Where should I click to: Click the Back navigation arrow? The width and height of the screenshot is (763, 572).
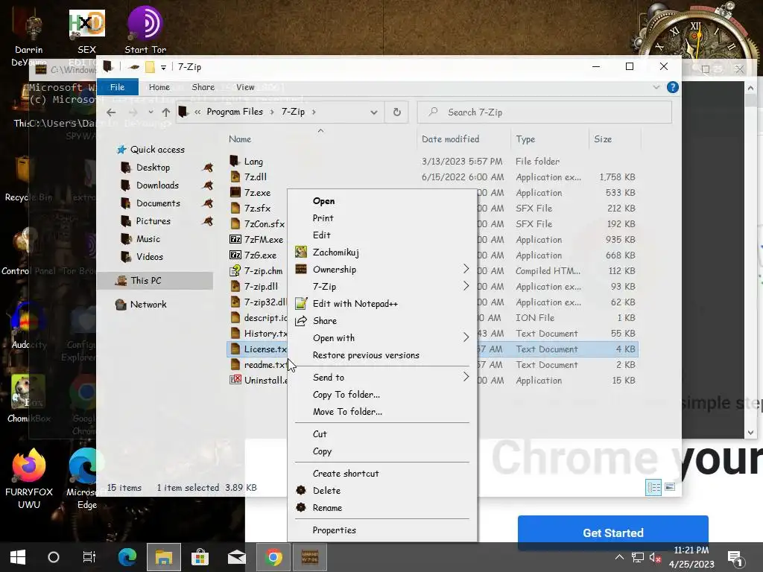[111, 112]
